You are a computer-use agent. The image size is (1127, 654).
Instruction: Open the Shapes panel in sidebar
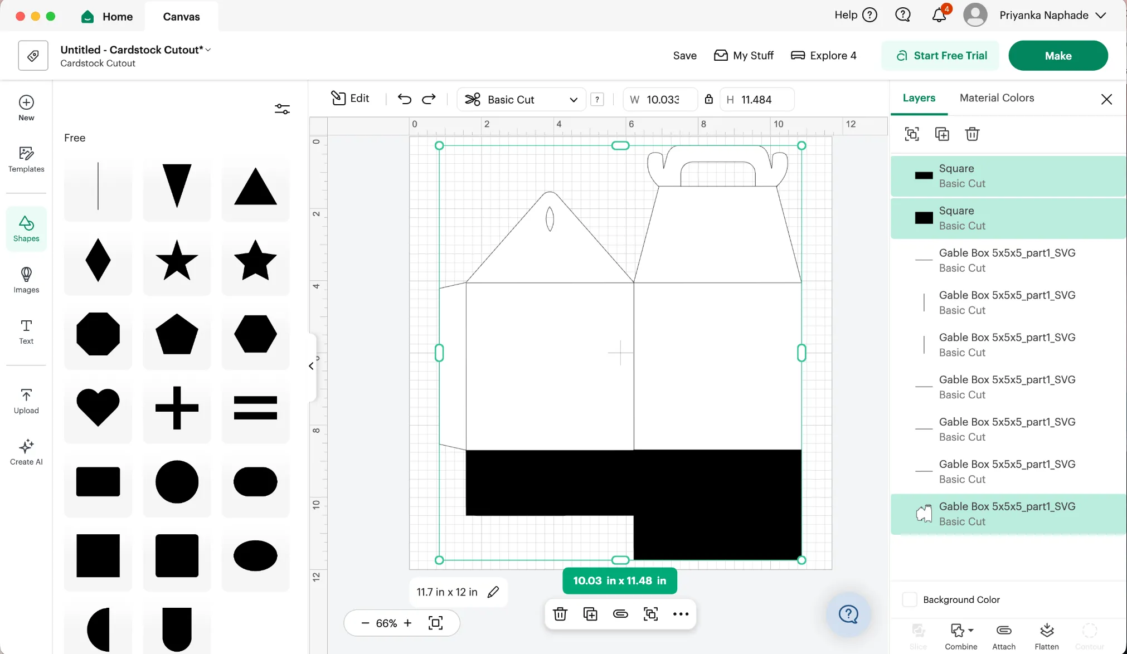pyautogui.click(x=26, y=229)
